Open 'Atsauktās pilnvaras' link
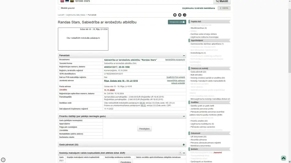The height and width of the screenshot is (163, 291). tap(199, 140)
